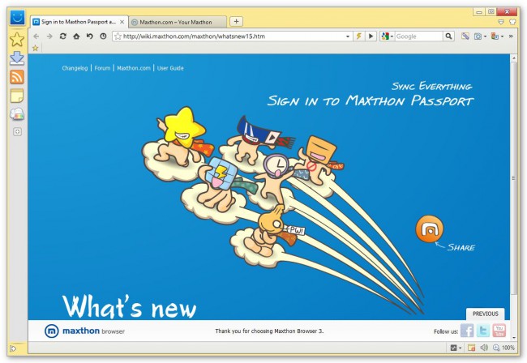The image size is (527, 363).
Task: Click the scrollbar up arrow
Action: 513,58
